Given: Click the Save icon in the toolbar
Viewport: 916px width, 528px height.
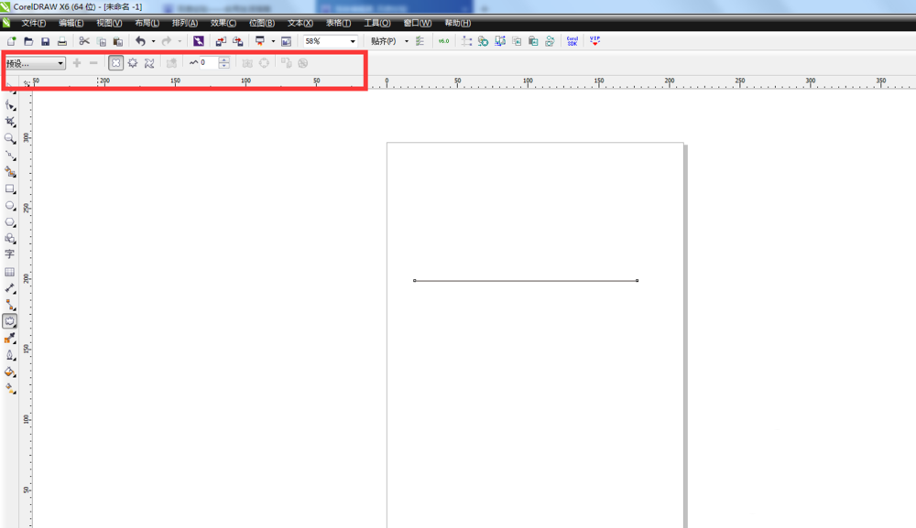Looking at the screenshot, I should 45,41.
